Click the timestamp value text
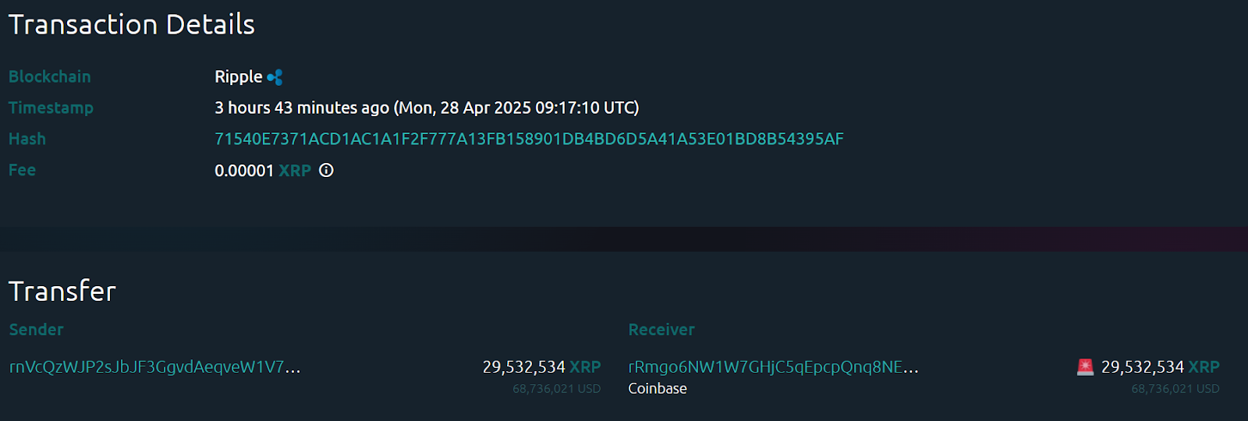The image size is (1248, 421). (427, 108)
